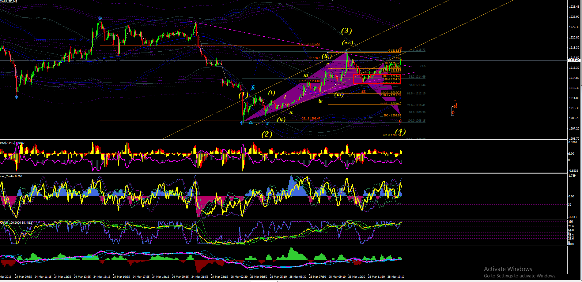This screenshot has width=582, height=282.
Task: Select the blue up arrow at the 24 Mar 09:55 low
Action: pyautogui.click(x=17, y=97)
